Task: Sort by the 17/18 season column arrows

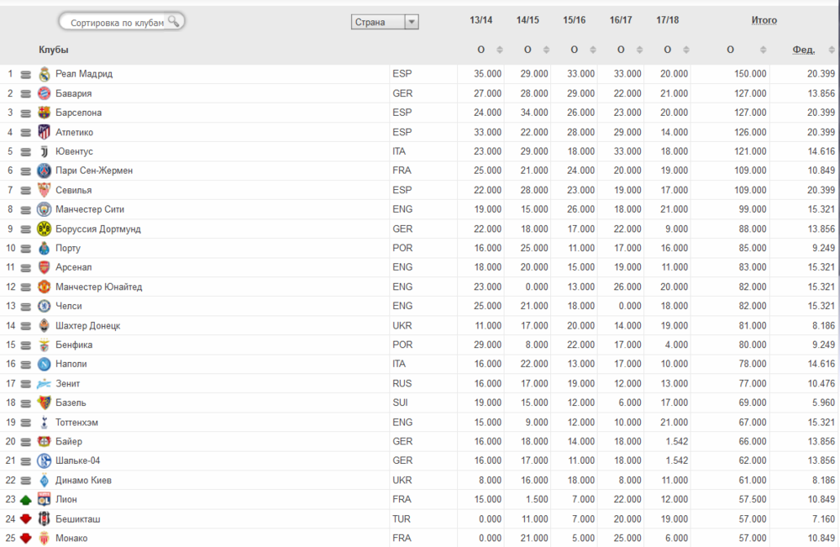Action: point(687,50)
